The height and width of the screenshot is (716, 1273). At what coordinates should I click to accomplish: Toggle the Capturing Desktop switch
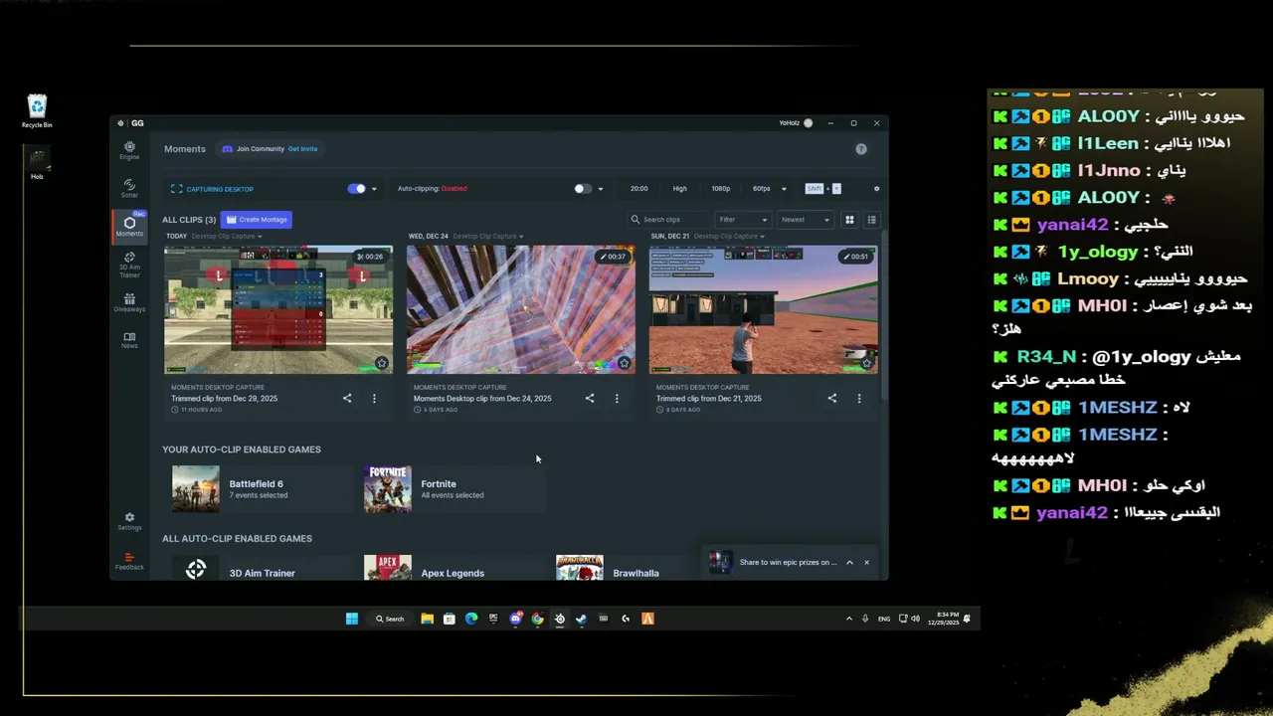pos(357,189)
